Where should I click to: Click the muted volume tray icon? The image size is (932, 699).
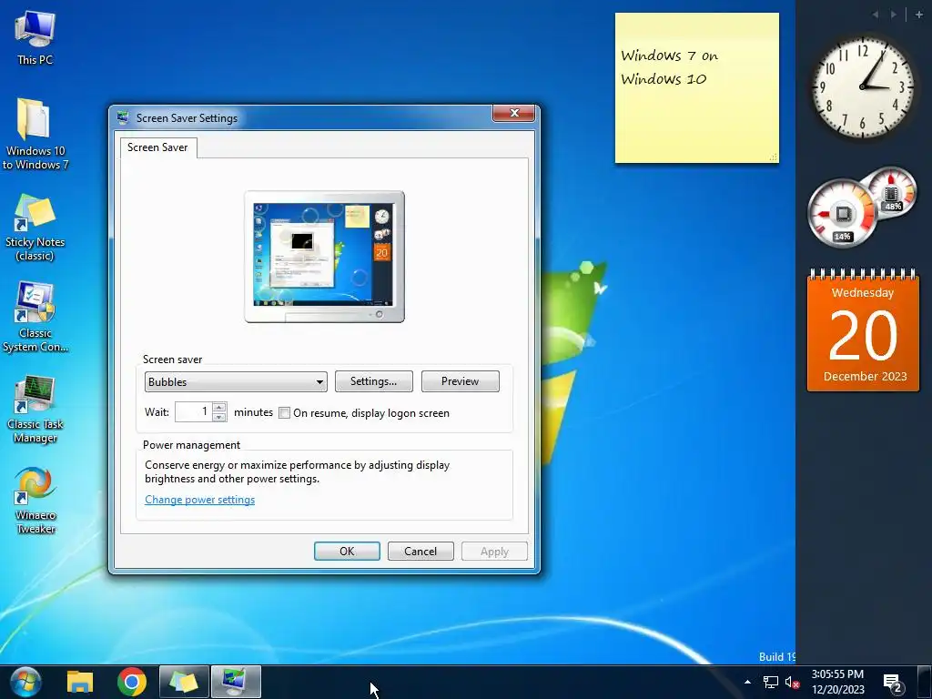click(x=793, y=683)
